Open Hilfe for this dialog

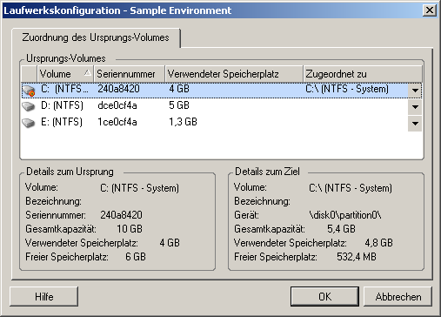[44, 296]
